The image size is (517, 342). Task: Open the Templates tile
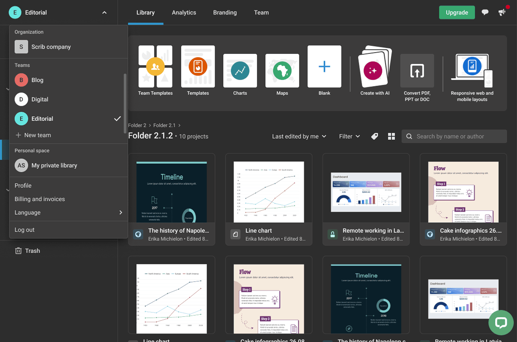point(198,71)
